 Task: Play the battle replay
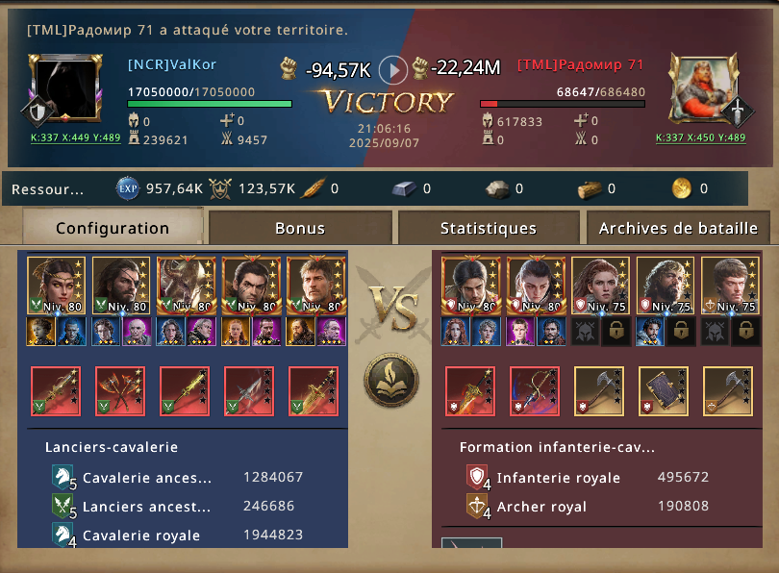[x=393, y=70]
